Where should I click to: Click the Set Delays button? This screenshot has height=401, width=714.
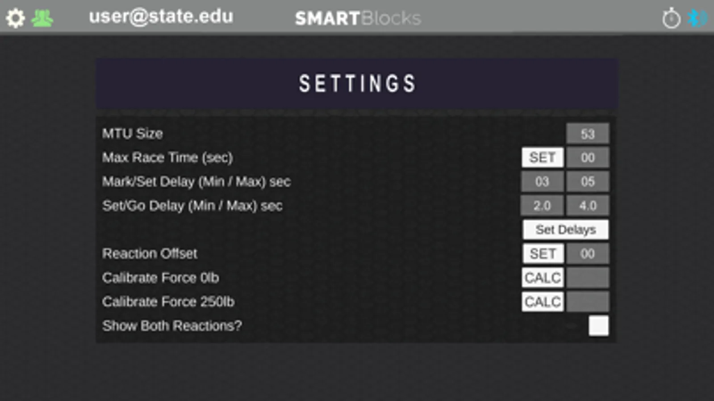click(565, 229)
